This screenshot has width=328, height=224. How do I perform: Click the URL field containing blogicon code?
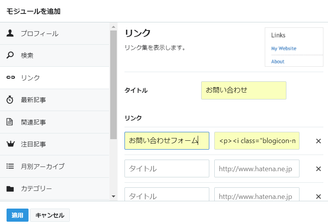pyautogui.click(x=257, y=141)
